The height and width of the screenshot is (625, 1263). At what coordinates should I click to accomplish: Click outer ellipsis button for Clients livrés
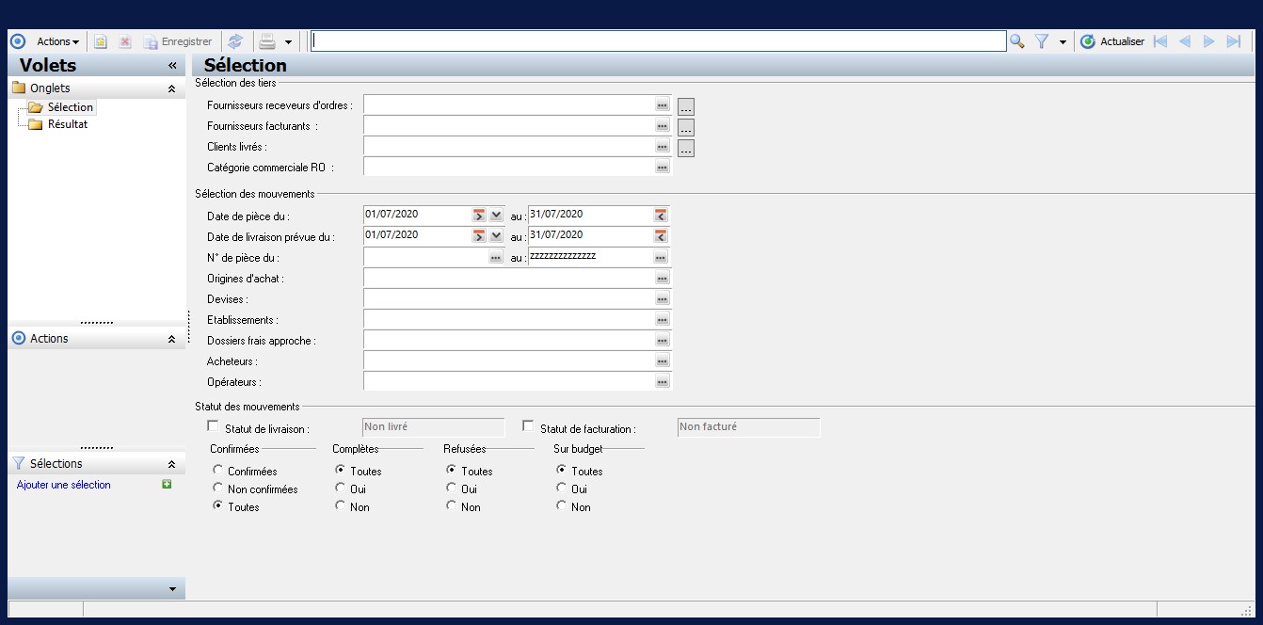[686, 148]
